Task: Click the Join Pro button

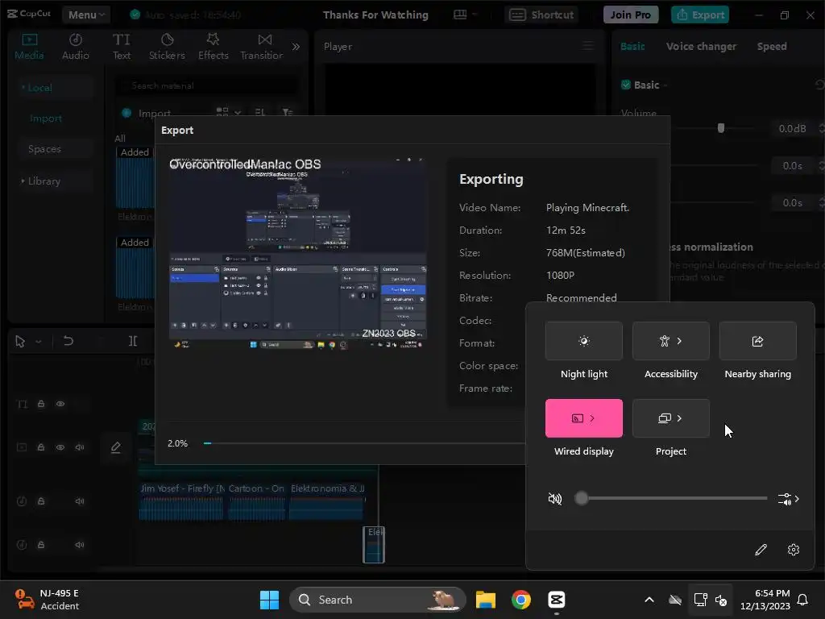Action: [630, 15]
